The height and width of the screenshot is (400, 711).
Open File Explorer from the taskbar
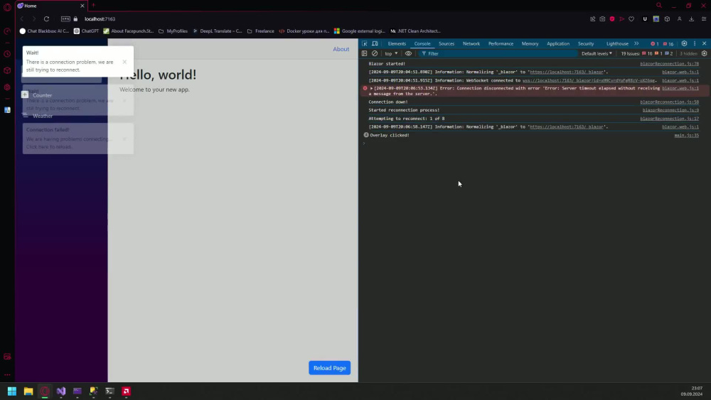point(28,391)
